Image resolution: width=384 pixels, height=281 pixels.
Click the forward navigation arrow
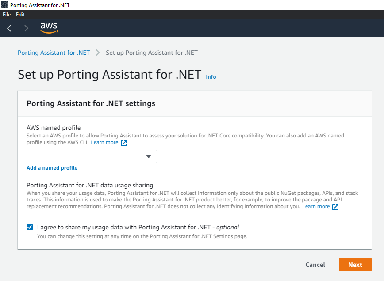[26, 28]
